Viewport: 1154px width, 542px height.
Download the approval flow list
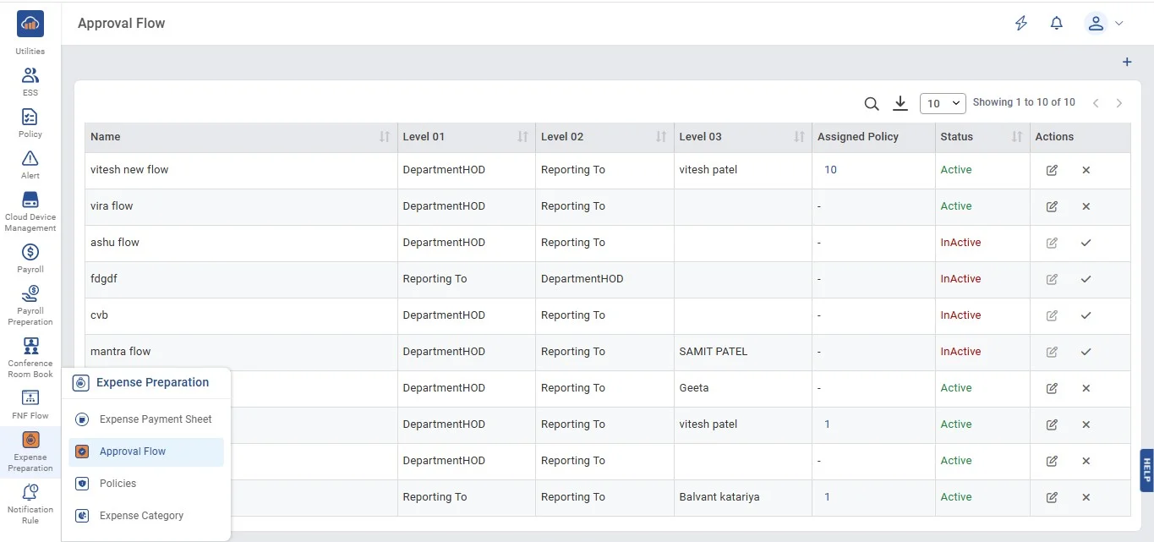click(x=900, y=103)
